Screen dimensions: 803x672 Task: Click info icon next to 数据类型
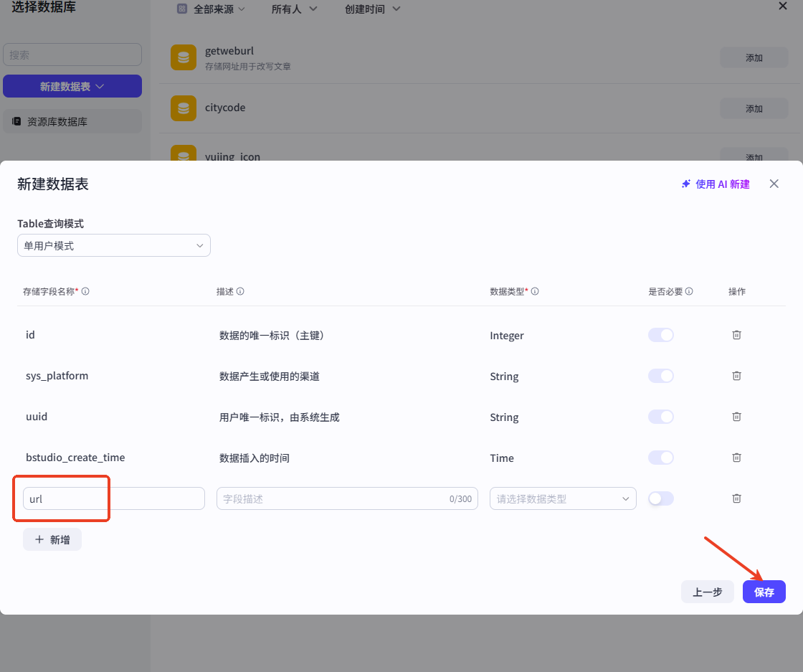point(535,291)
